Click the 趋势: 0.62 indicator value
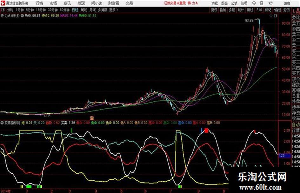Viewport: 300px width, 193px height. [x=53, y=123]
